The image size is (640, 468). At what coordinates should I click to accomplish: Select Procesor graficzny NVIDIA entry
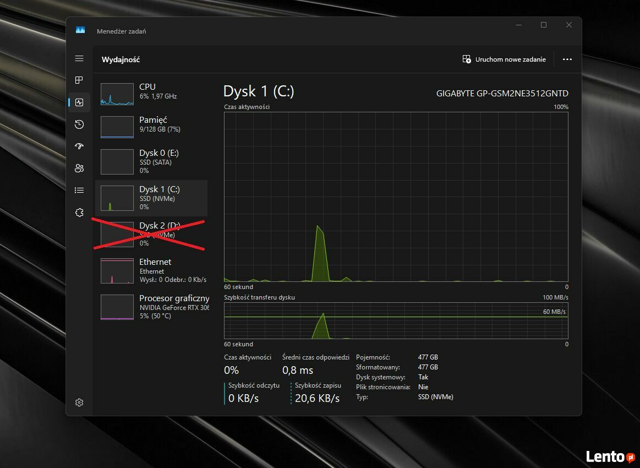[x=151, y=307]
